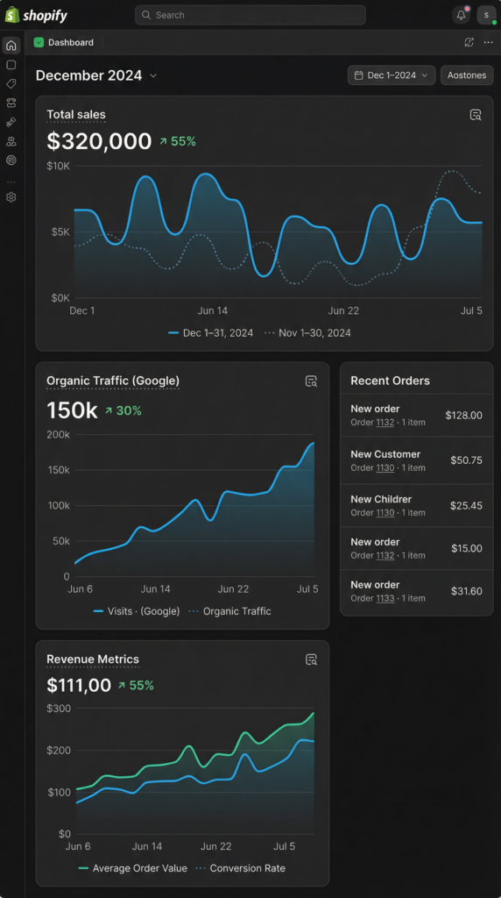501x898 pixels.
Task: Click the green Dashboard badge icon
Action: [39, 42]
